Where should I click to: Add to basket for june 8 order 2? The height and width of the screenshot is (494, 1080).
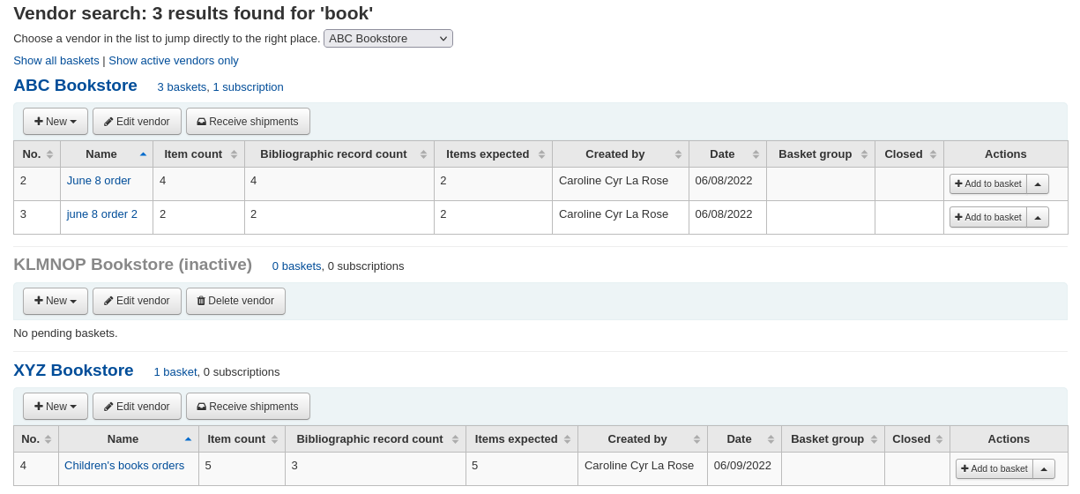click(987, 217)
